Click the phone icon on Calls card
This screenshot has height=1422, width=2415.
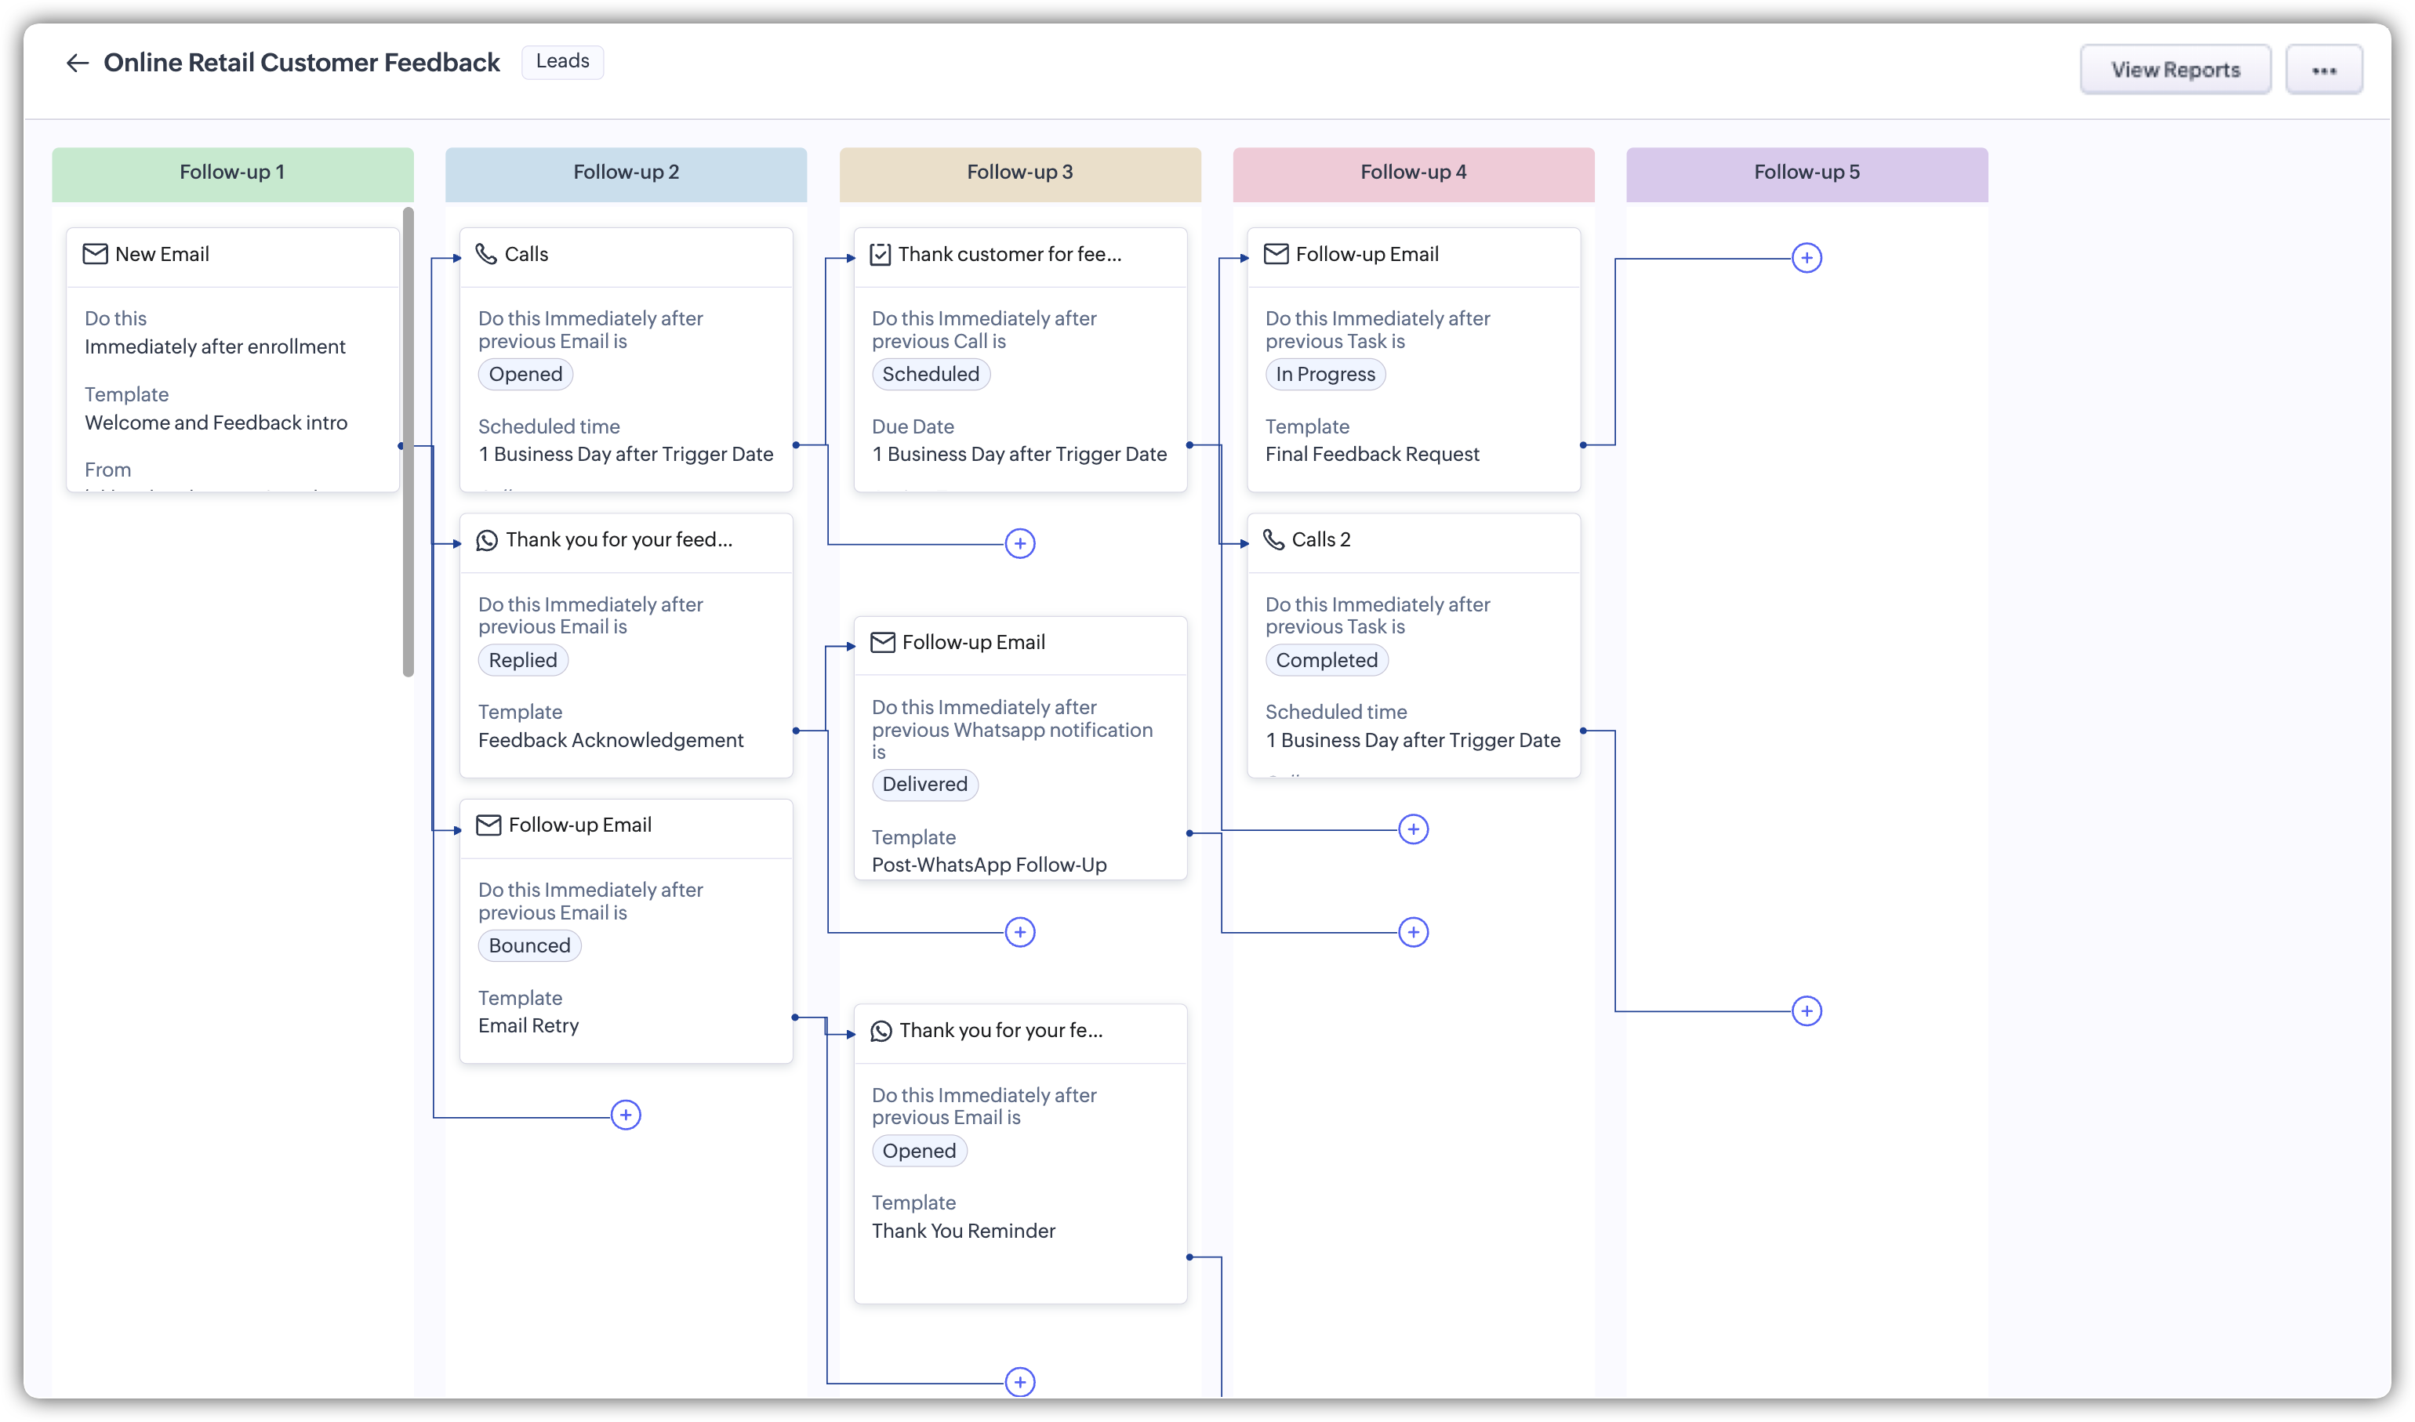pos(486,254)
